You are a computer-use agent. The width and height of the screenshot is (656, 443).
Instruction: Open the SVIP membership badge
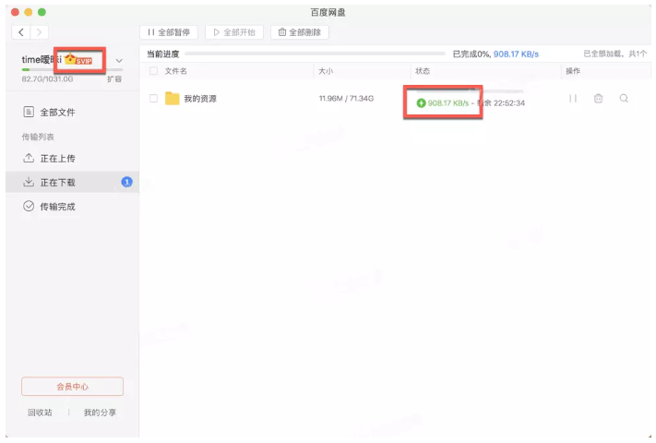pyautogui.click(x=79, y=60)
